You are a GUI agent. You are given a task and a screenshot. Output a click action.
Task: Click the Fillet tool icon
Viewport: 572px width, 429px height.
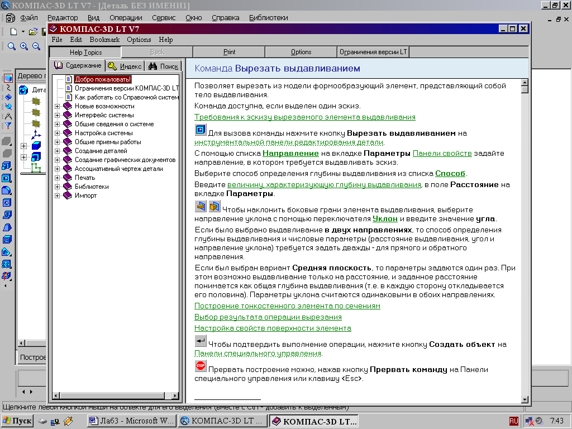[x=7, y=190]
